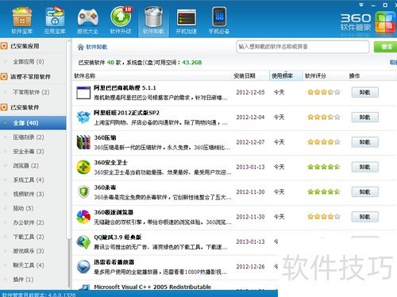Click the QQ旋风3.9 经典版 title text
The height and width of the screenshot is (297, 397).
tap(118, 237)
